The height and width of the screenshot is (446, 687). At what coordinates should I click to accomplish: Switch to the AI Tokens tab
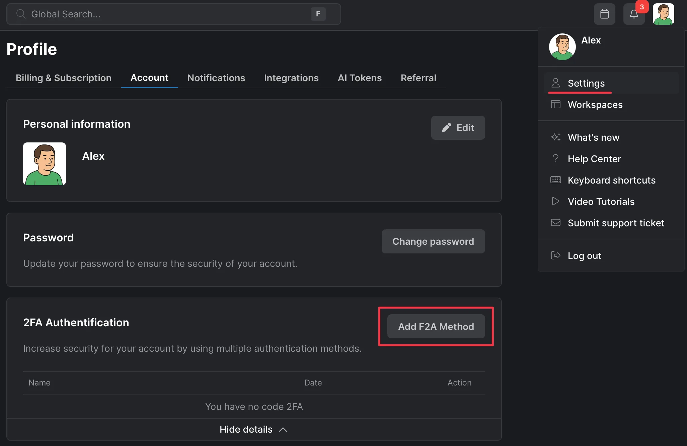(360, 78)
